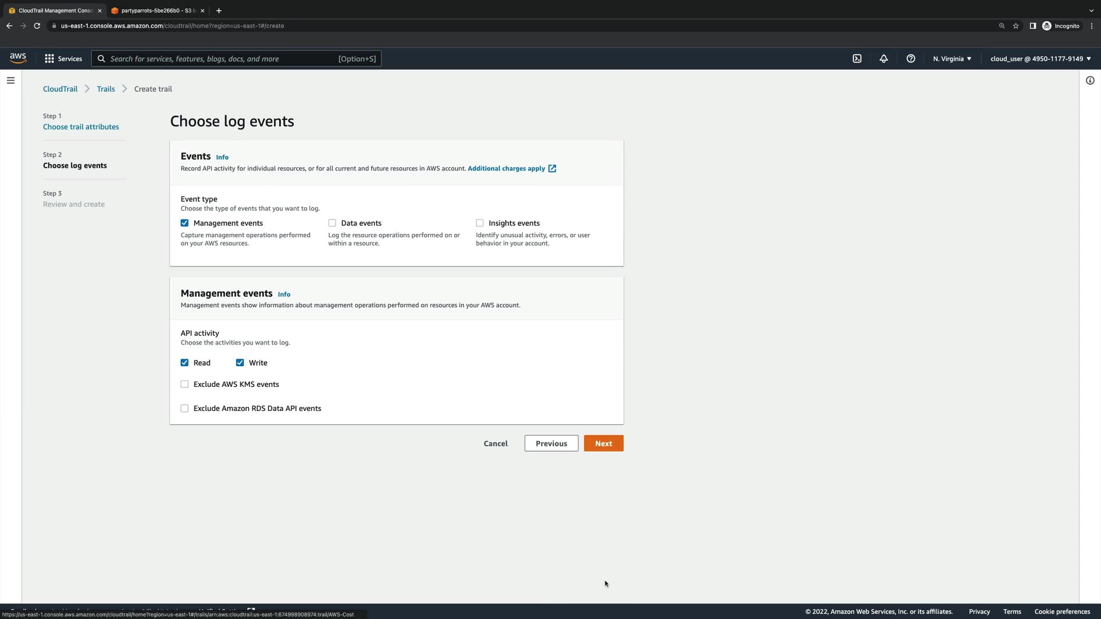Uncheck the Write API activity checkbox
This screenshot has height=619, width=1101.
[240, 363]
